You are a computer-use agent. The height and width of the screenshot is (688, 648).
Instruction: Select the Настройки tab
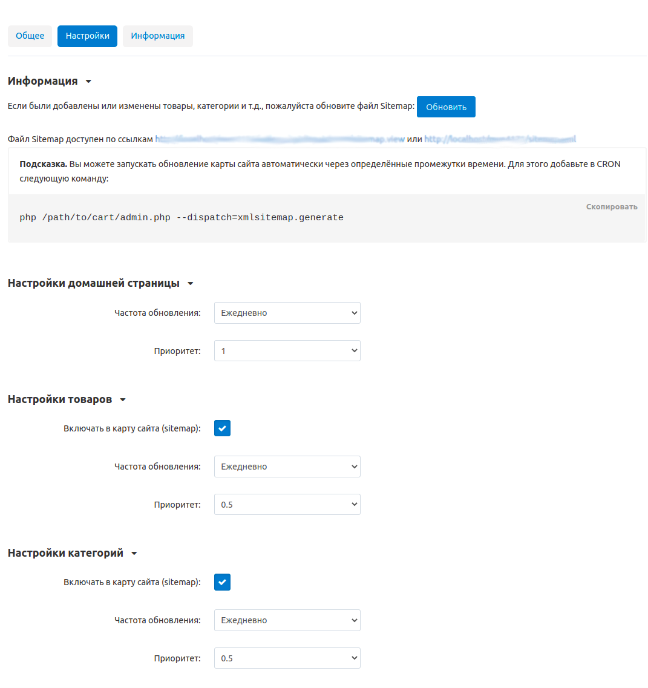(x=87, y=36)
